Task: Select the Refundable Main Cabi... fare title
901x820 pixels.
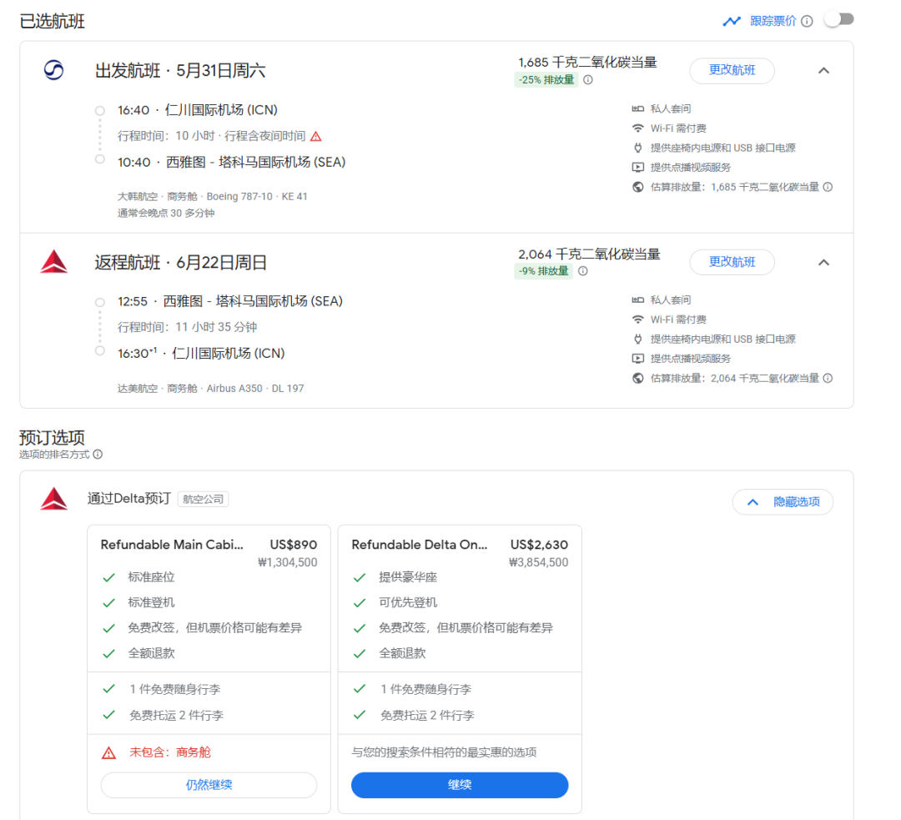Action: pyautogui.click(x=172, y=545)
